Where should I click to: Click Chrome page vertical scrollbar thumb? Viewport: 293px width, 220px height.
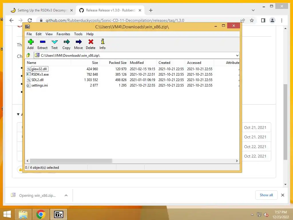[x=285, y=122]
